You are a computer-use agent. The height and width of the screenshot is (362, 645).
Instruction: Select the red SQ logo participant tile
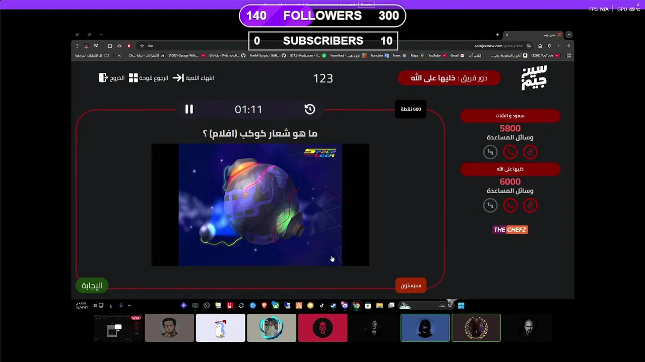[x=322, y=328]
